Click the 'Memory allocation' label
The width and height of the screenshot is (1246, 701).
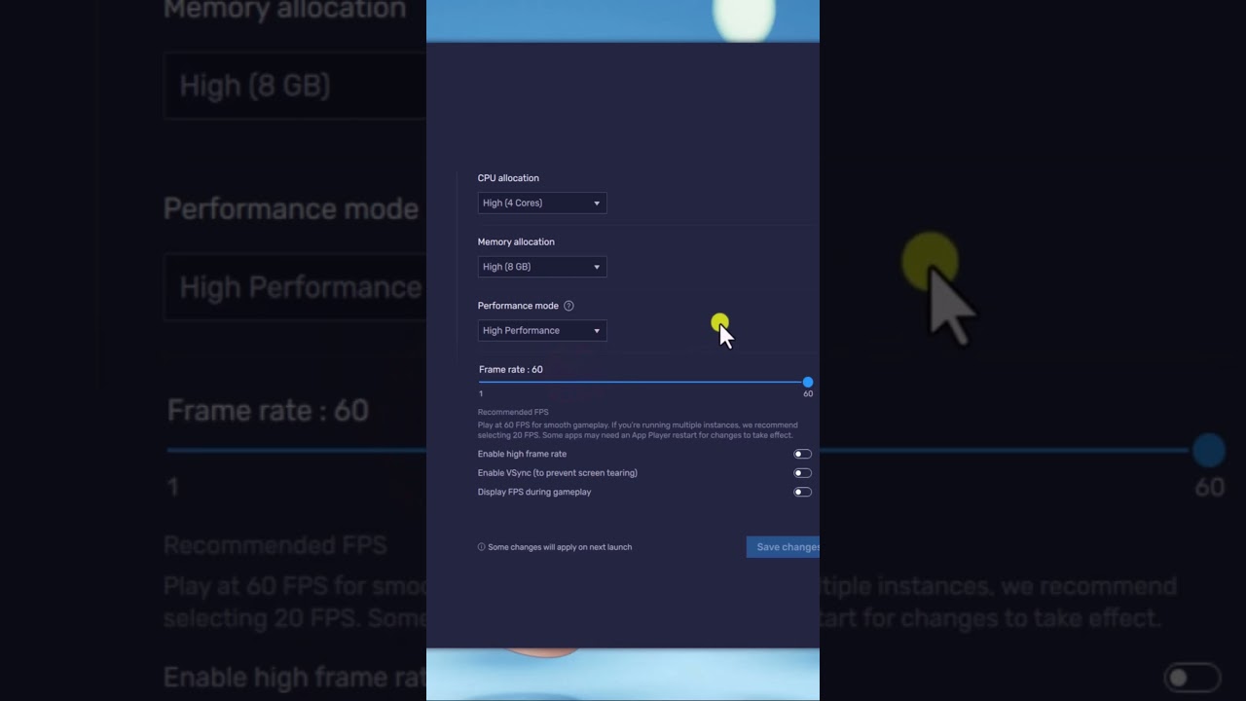tap(516, 241)
